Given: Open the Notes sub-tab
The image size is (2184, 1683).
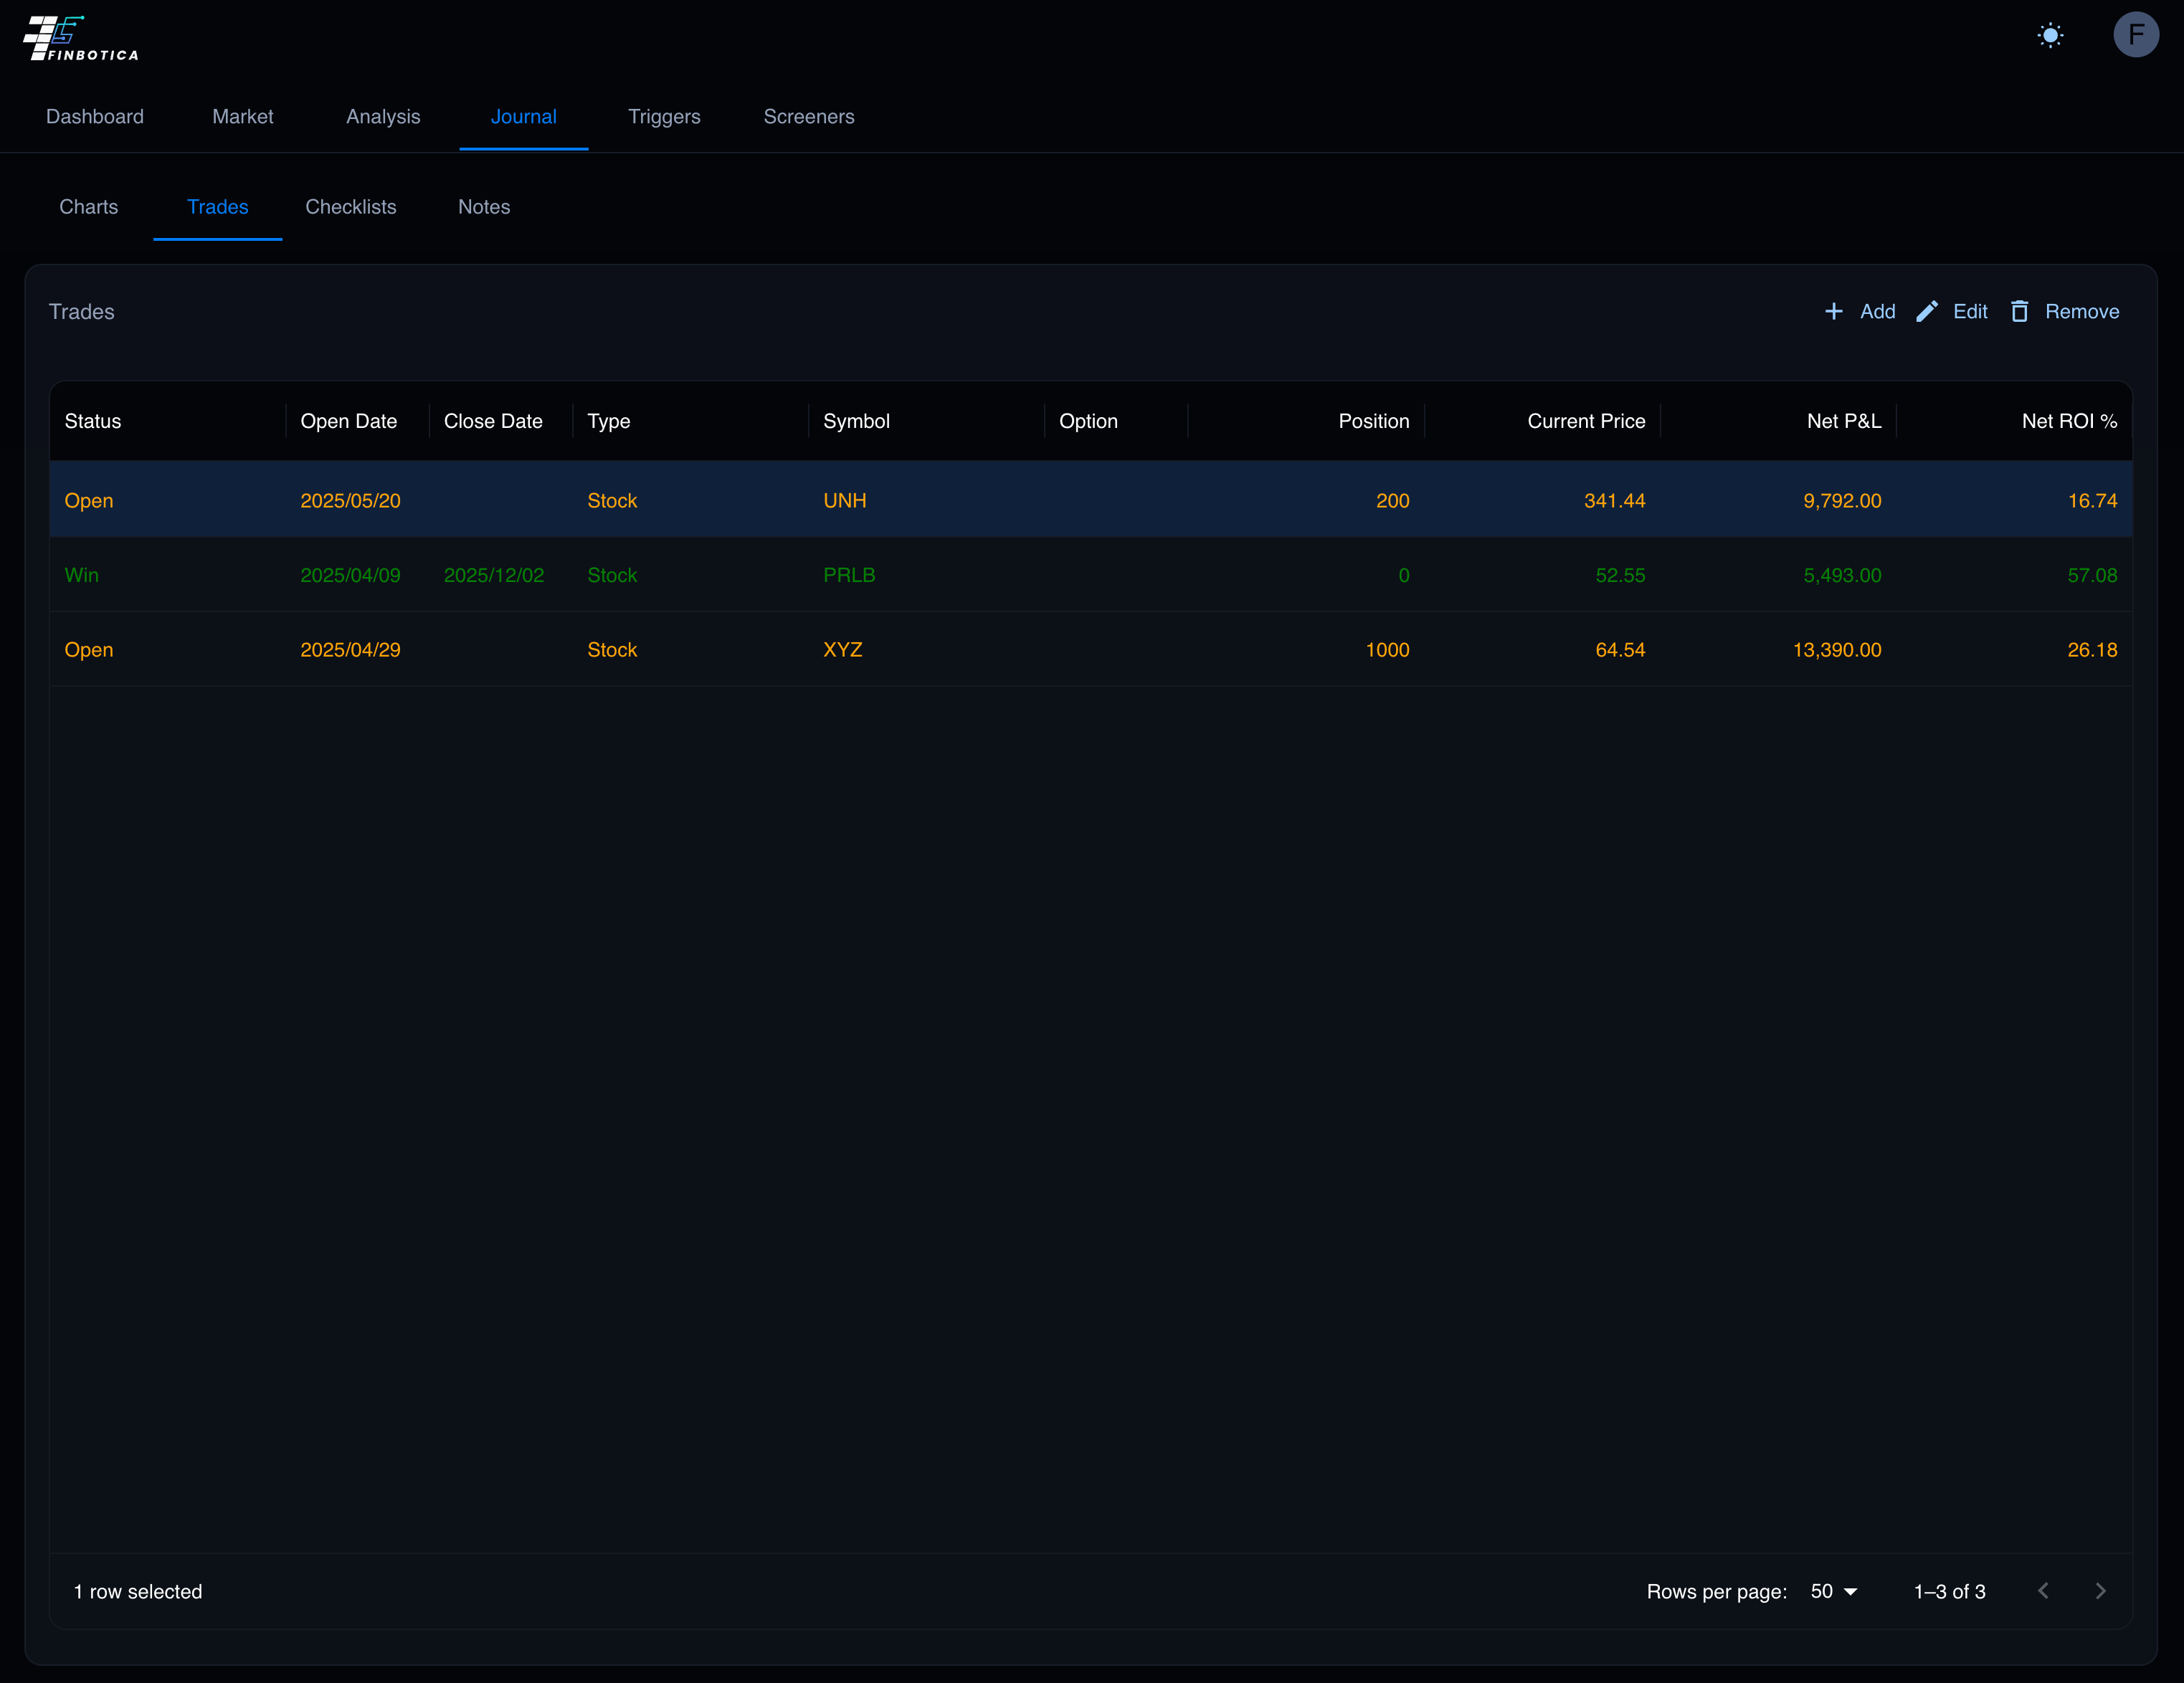Looking at the screenshot, I should pyautogui.click(x=484, y=207).
